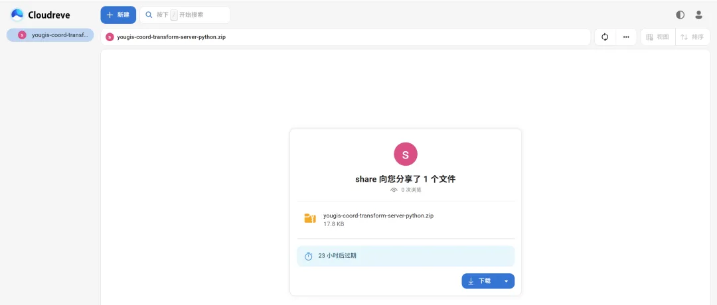The image size is (717, 305).
Task: Click the 17.8 KB file size text
Action: point(334,224)
